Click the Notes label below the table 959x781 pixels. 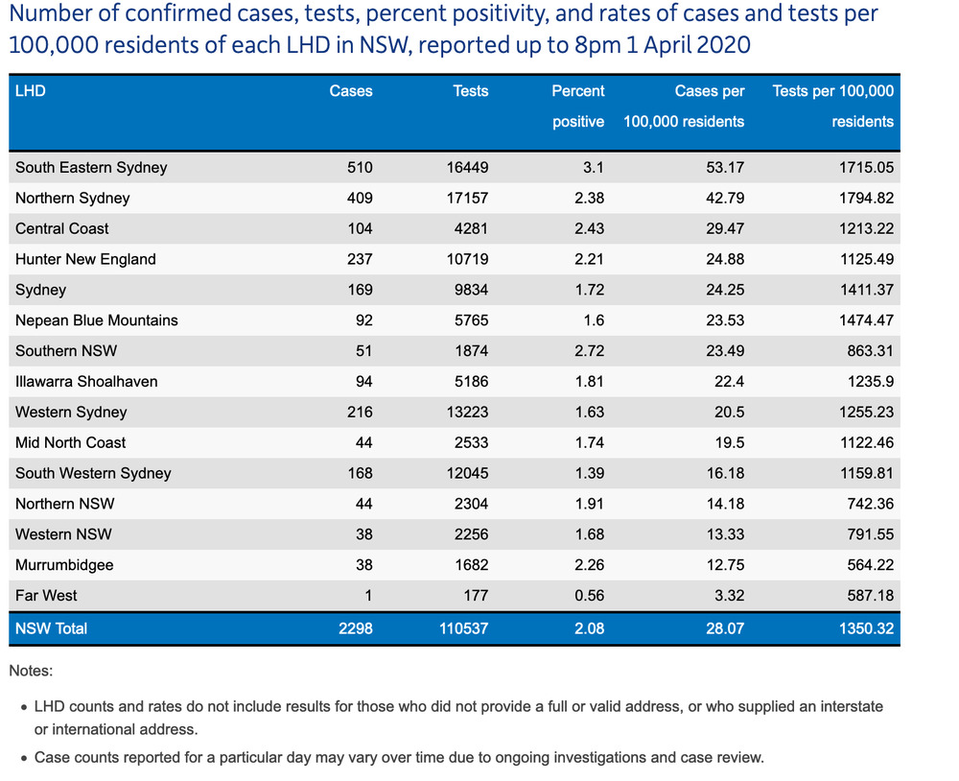point(31,671)
